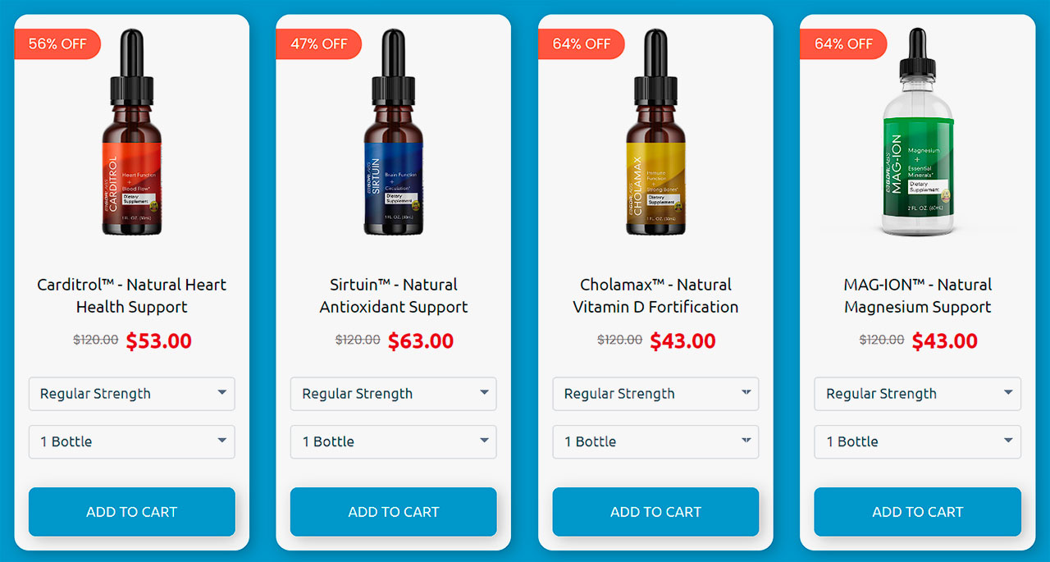Open Sirtuin Regular Strength selector
The height and width of the screenshot is (562, 1050).
point(394,394)
